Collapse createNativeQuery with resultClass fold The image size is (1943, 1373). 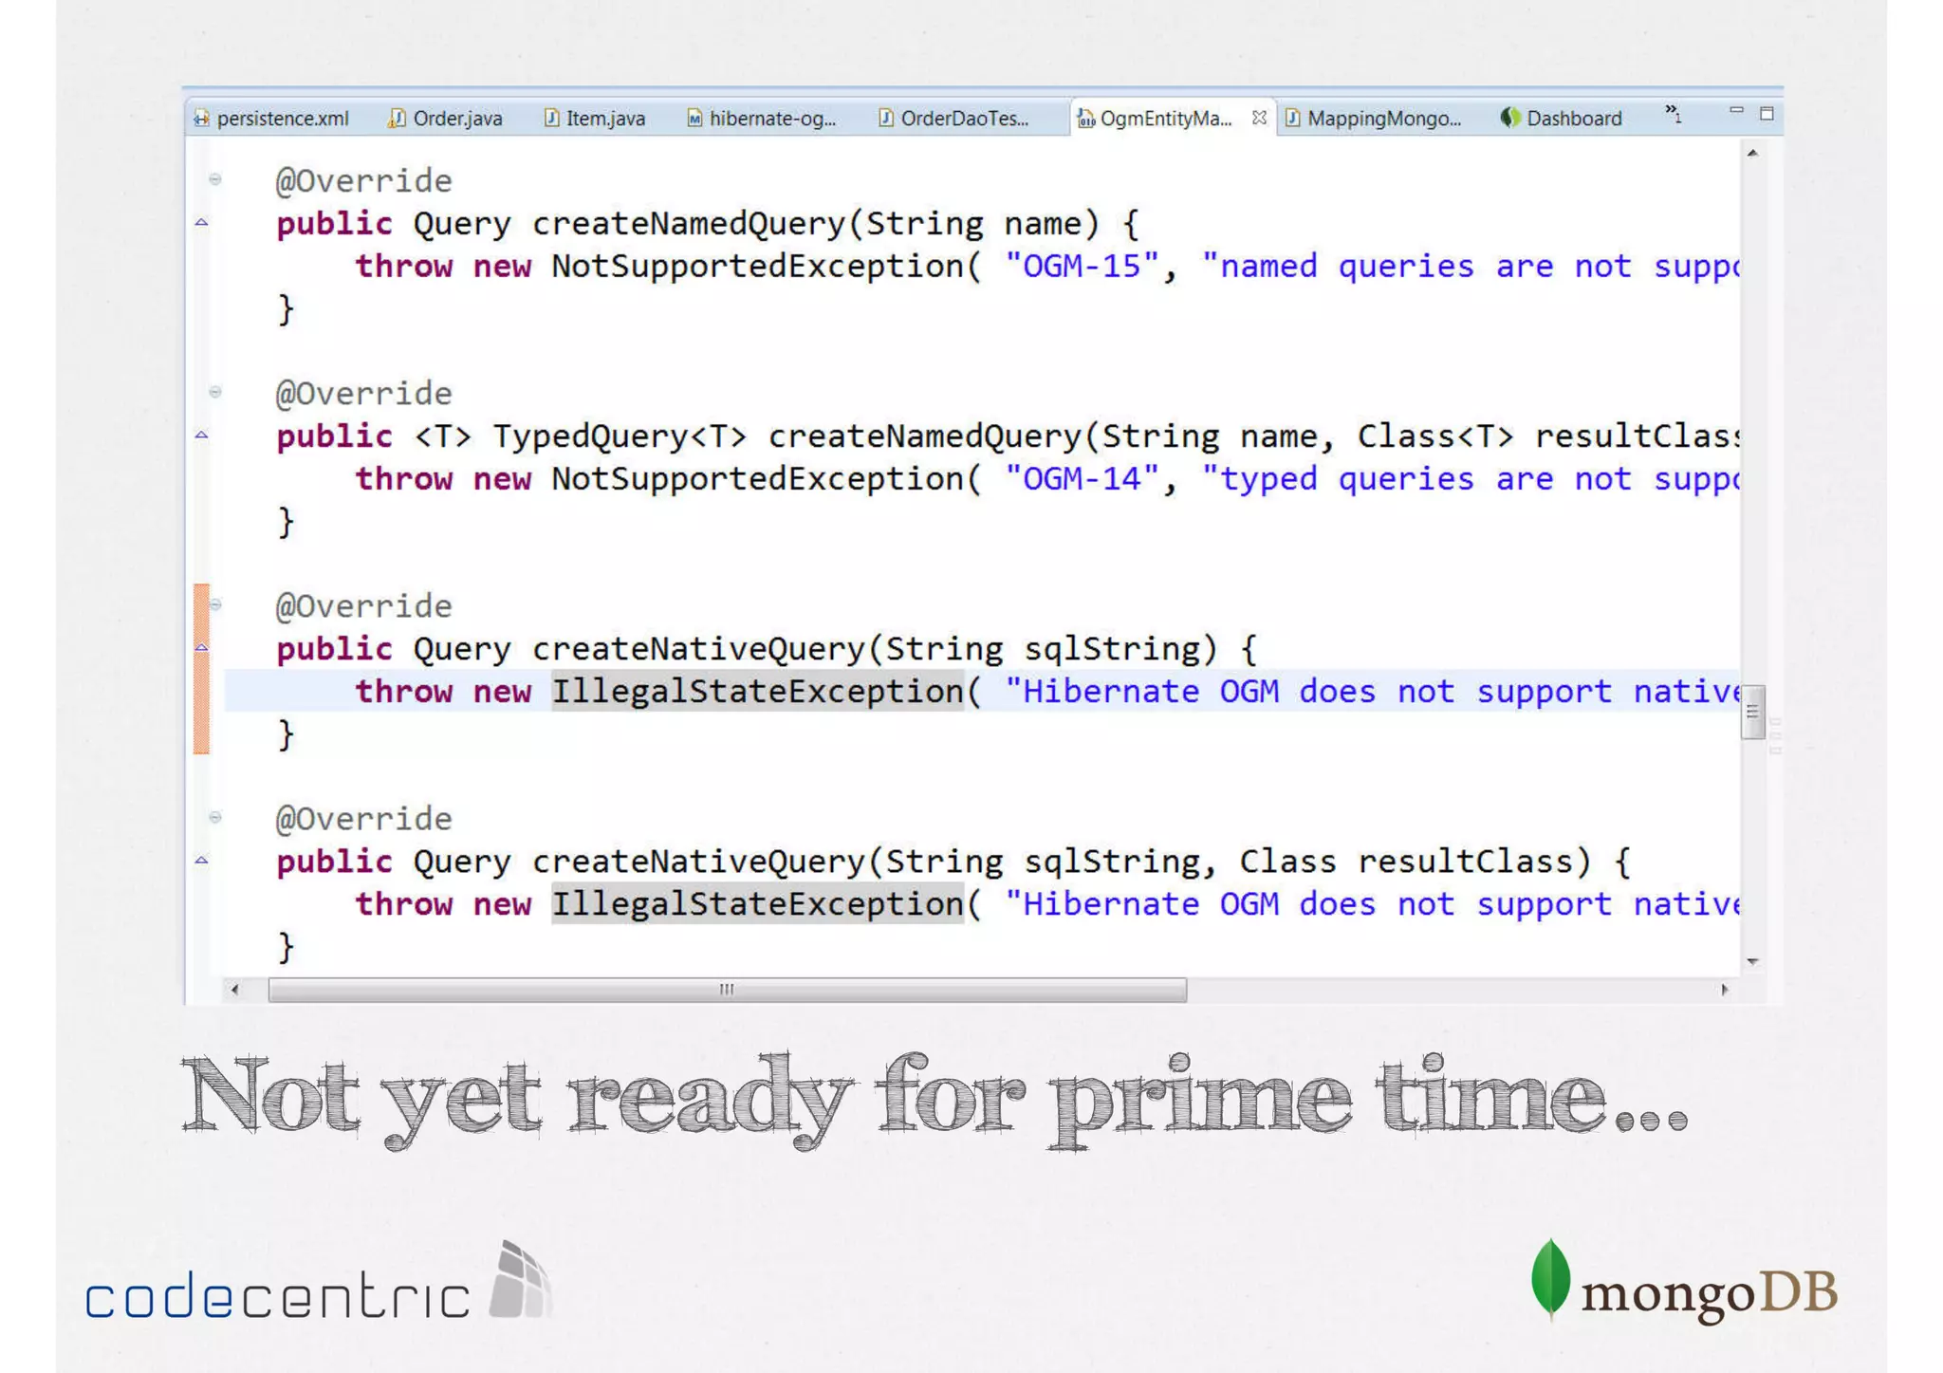[x=215, y=816]
